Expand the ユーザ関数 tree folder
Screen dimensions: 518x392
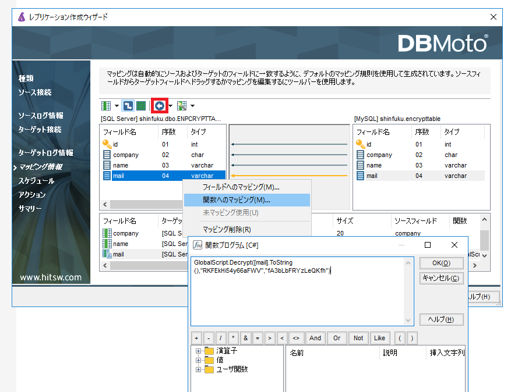pos(198,369)
